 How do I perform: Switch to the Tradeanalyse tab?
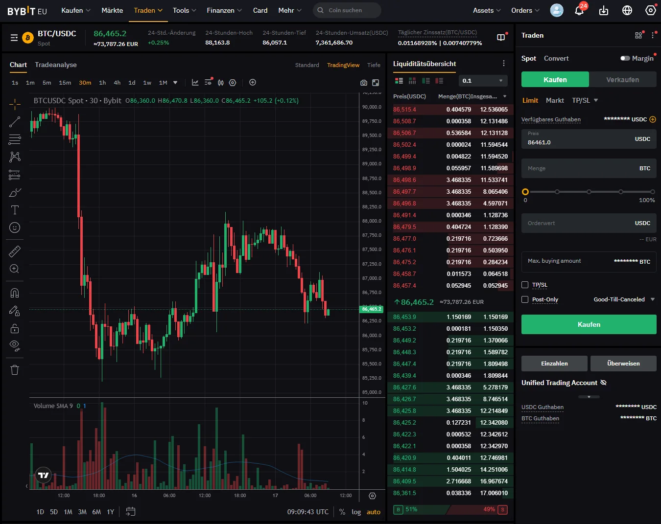click(x=56, y=65)
